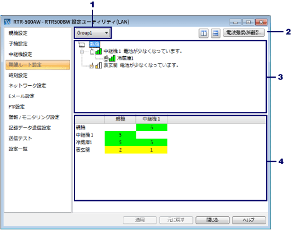Click 中継機1 green signal strength icon
The width and height of the screenshot is (291, 230).
pos(99,51)
